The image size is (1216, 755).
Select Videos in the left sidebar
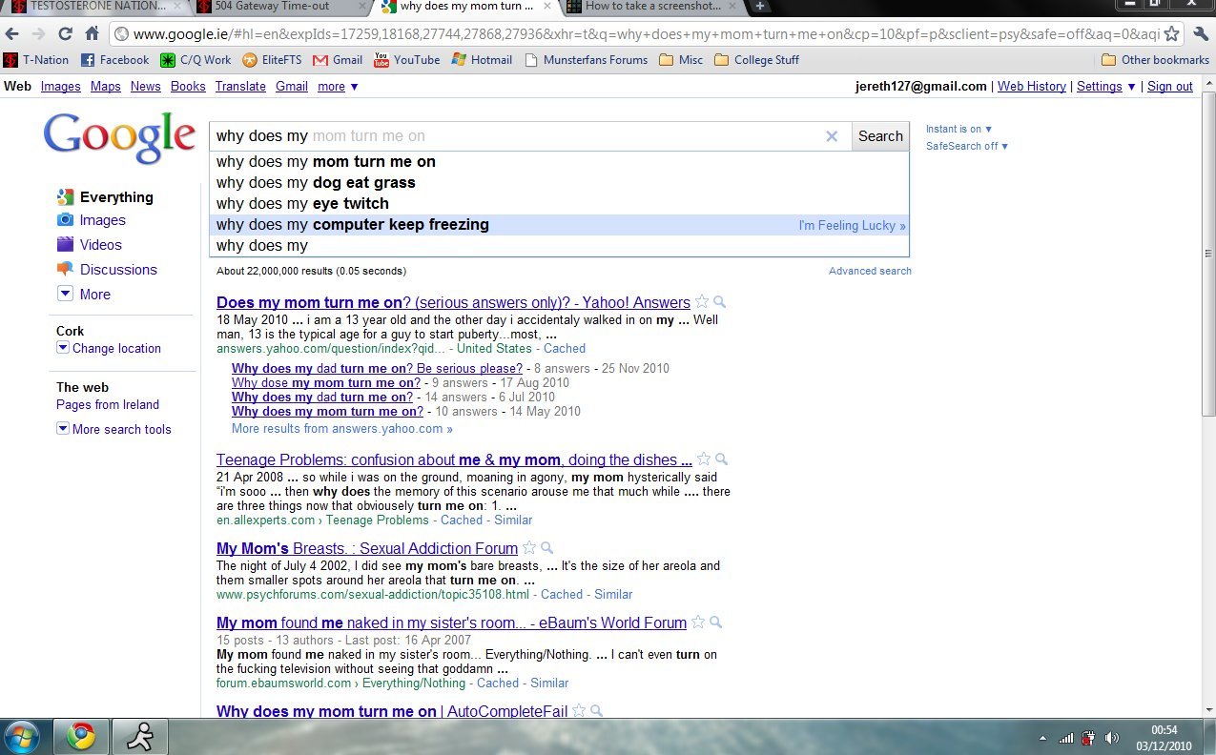coord(90,245)
